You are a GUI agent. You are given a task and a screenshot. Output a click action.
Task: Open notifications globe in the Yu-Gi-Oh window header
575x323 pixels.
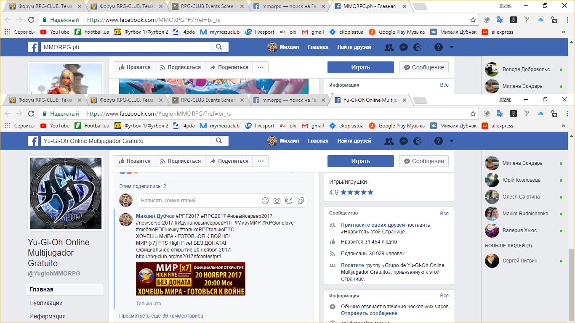click(x=417, y=141)
